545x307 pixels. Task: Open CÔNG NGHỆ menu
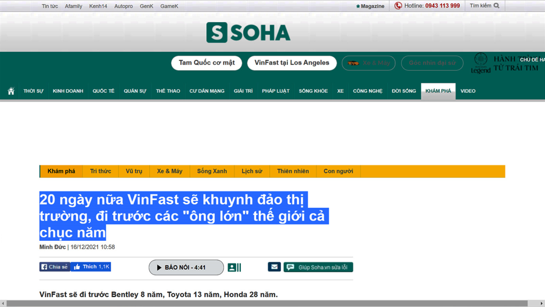(368, 91)
